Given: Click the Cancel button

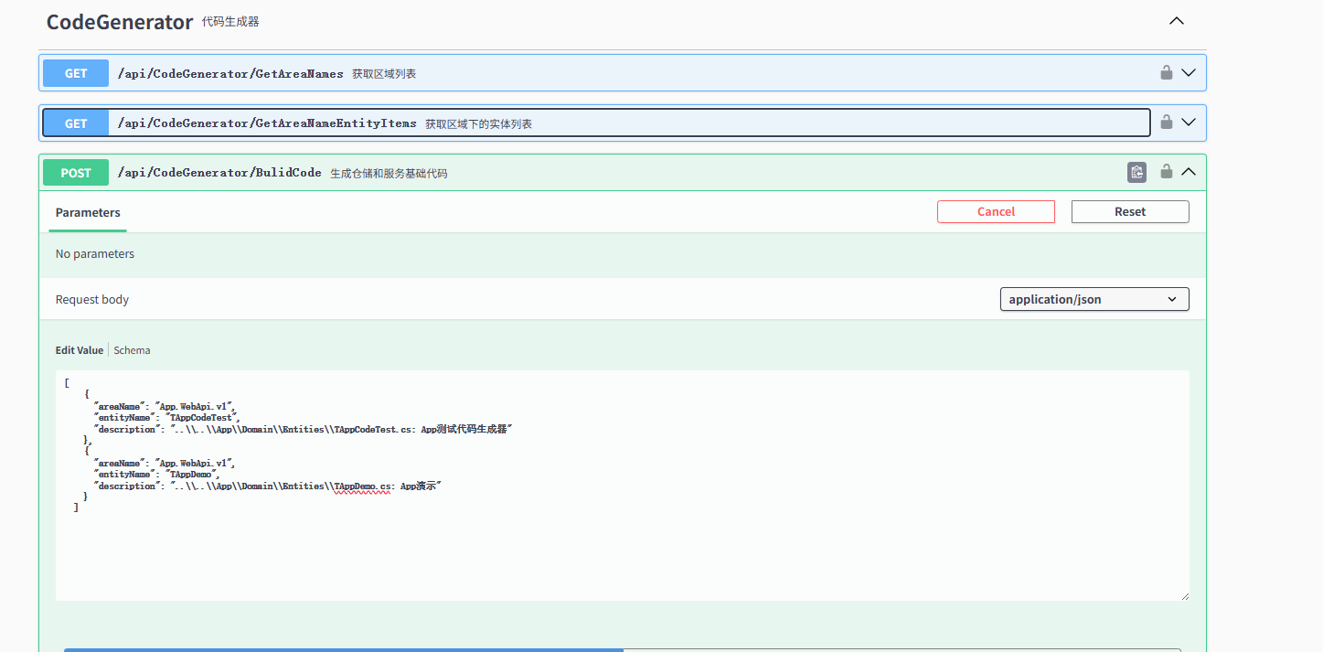Looking at the screenshot, I should pos(996,211).
